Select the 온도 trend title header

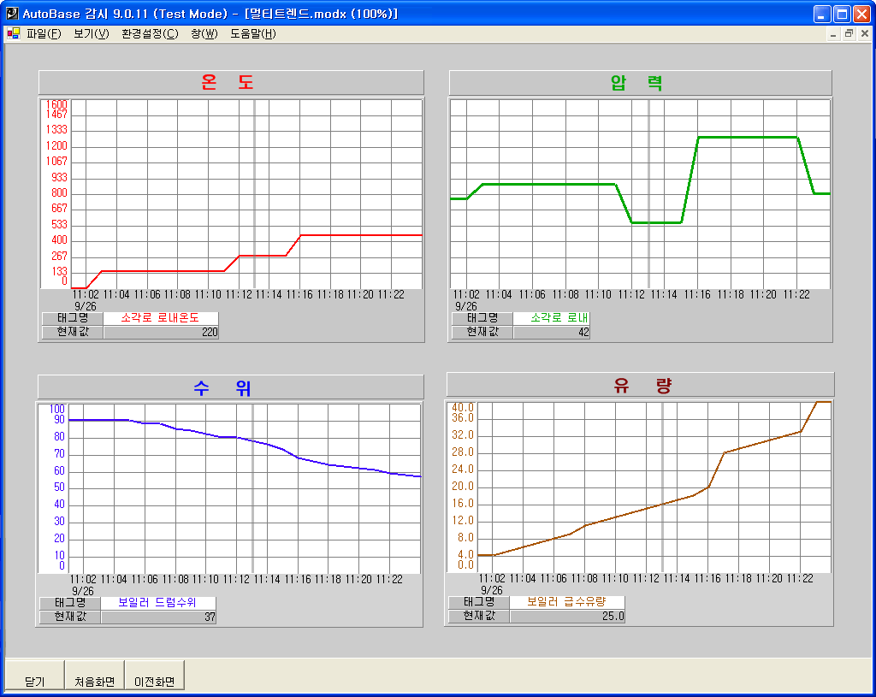[x=231, y=82]
